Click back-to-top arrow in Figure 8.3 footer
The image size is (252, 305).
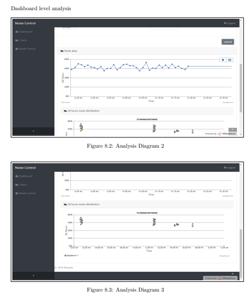[233, 274]
